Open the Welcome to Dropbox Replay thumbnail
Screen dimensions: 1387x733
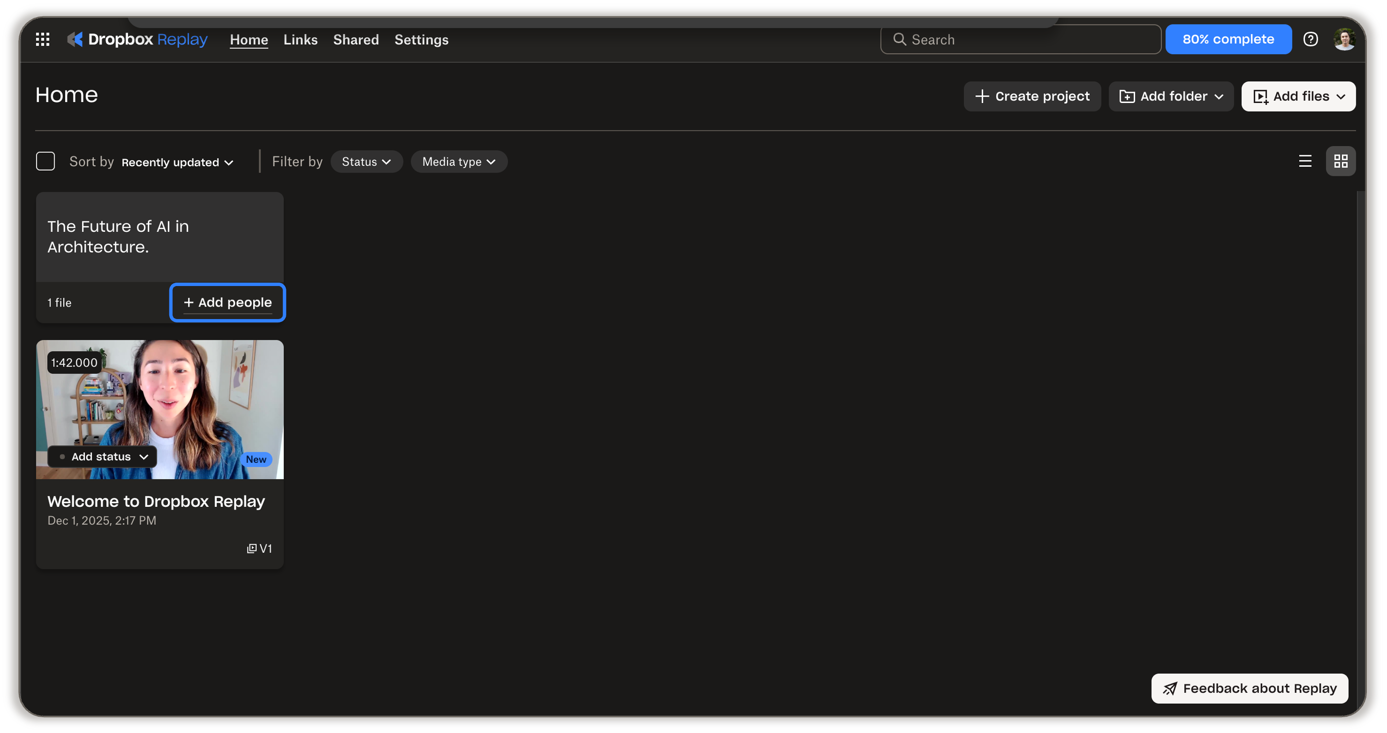pyautogui.click(x=160, y=409)
